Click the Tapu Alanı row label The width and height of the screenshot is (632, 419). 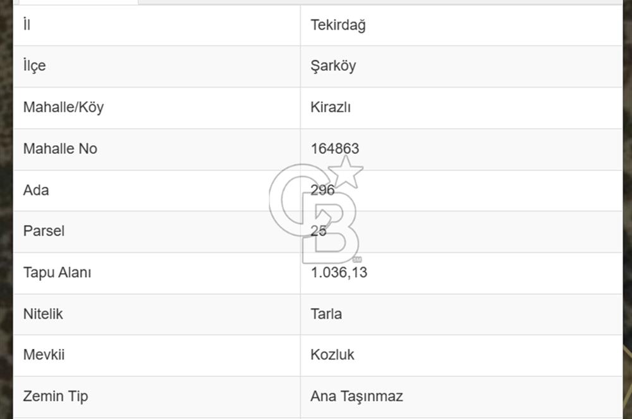[x=57, y=273]
